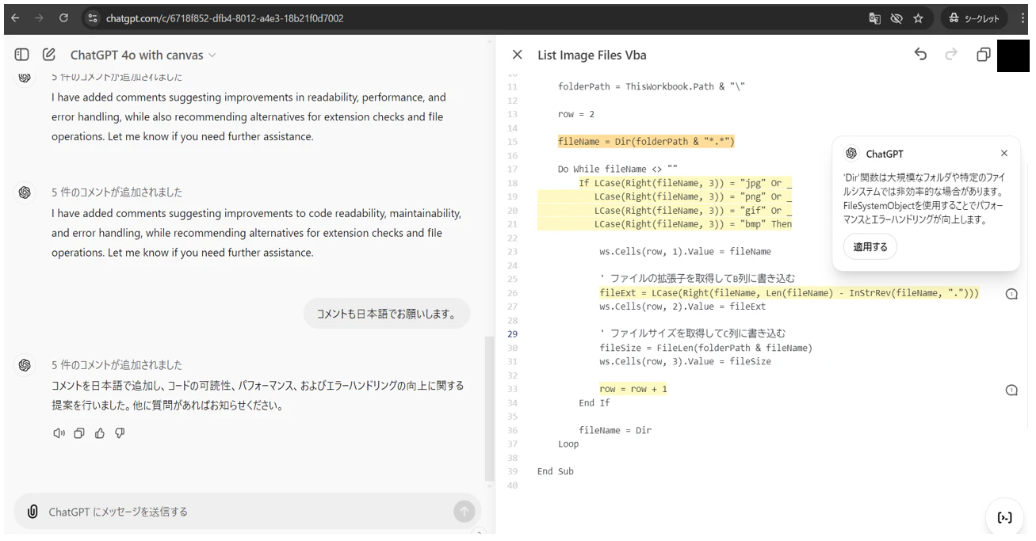This screenshot has width=1036, height=541.
Task: Click the ChatGPT logo beside Japanese response
Action: pyautogui.click(x=25, y=365)
